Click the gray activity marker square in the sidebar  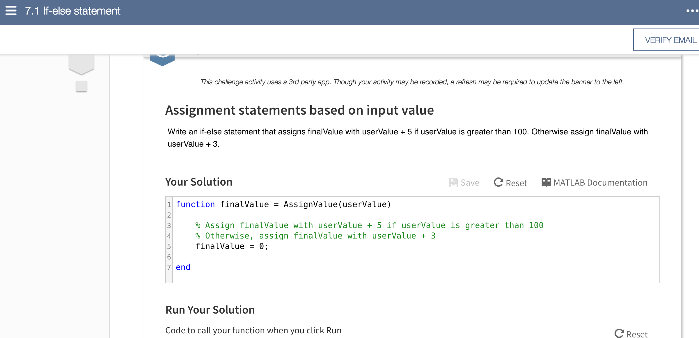81,86
